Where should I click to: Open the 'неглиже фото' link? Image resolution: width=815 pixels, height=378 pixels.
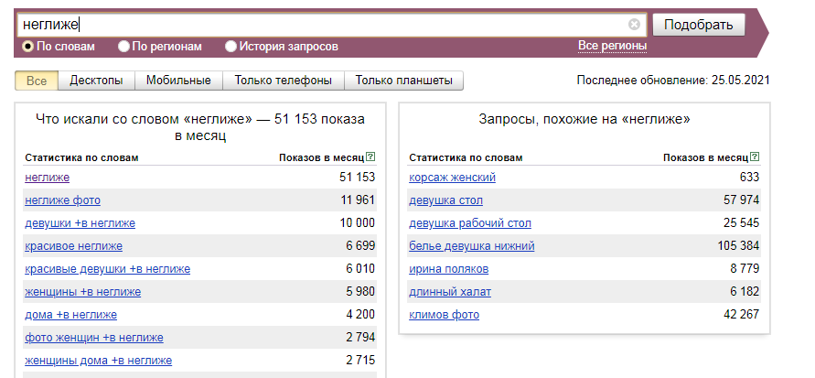click(62, 200)
